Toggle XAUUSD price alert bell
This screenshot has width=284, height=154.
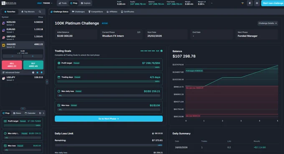41,72
